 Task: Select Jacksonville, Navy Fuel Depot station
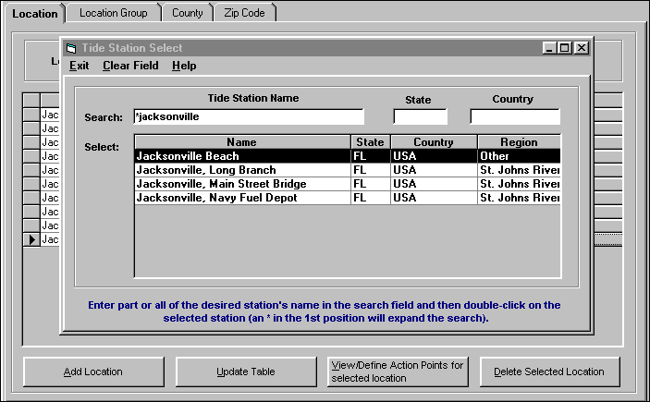242,198
